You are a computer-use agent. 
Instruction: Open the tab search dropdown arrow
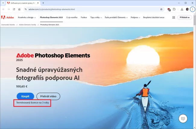(x=3, y=3)
